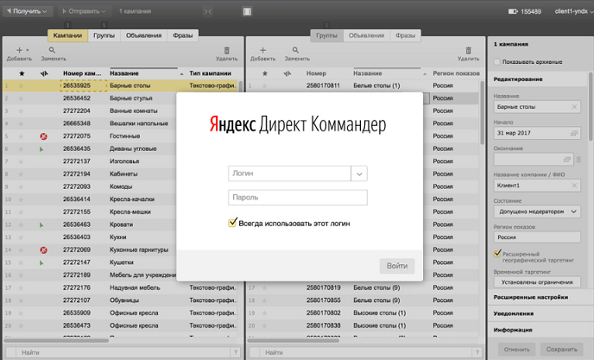Screen dimensions: 594x360
Task: Click the Логин input field
Action: pos(289,174)
